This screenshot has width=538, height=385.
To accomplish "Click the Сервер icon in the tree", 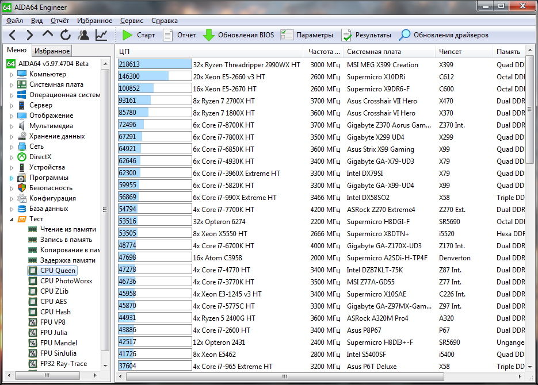I will pyautogui.click(x=22, y=105).
